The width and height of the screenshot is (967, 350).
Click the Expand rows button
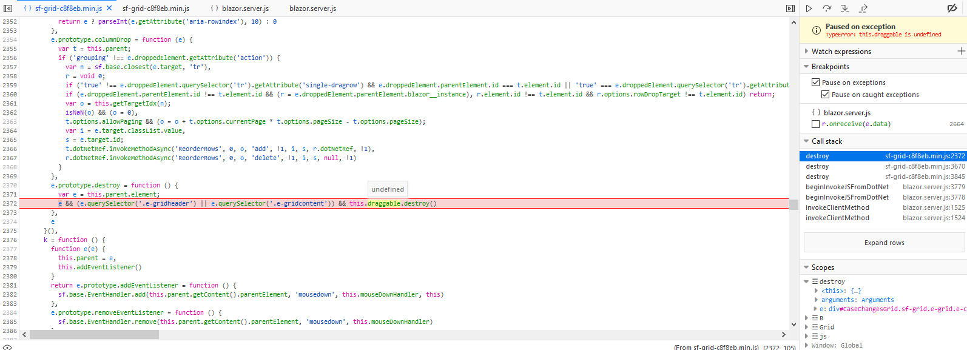[884, 243]
